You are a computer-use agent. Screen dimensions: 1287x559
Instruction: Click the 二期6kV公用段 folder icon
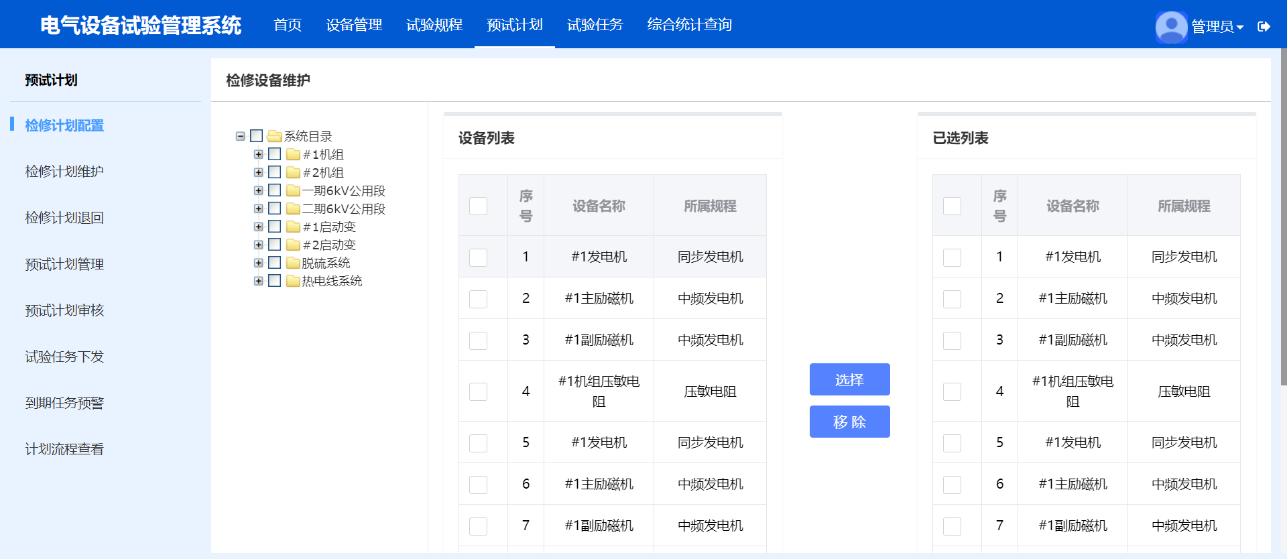coord(293,208)
